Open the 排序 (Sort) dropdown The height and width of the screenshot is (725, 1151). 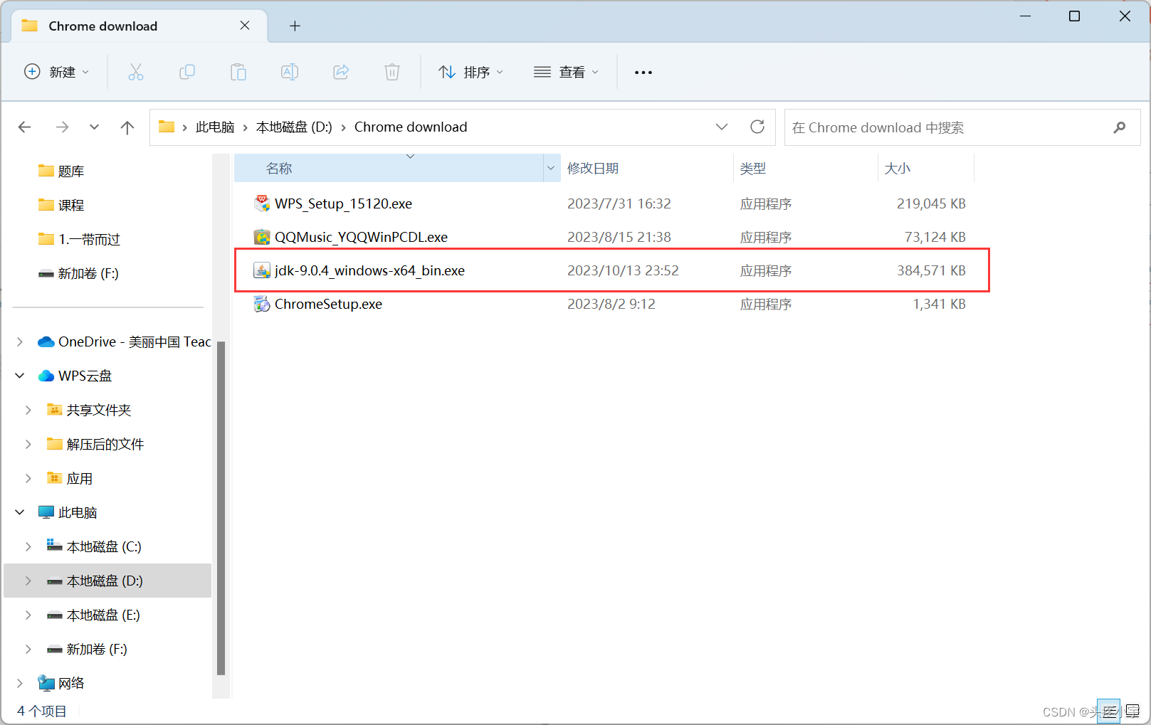coord(471,72)
